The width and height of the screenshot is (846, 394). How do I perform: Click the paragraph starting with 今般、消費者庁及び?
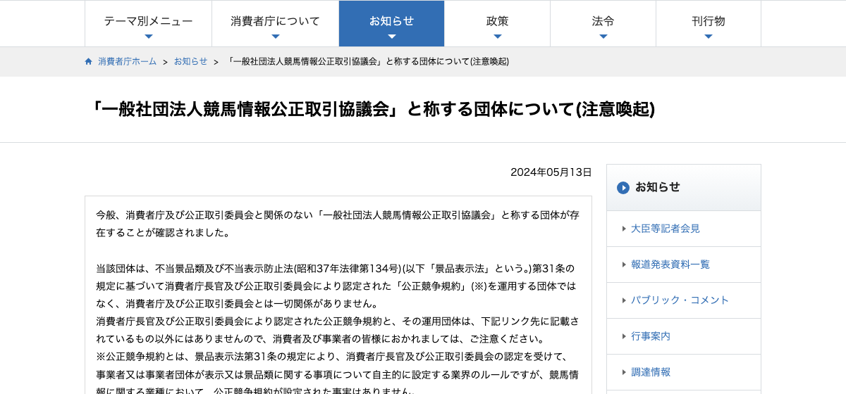[x=338, y=224]
